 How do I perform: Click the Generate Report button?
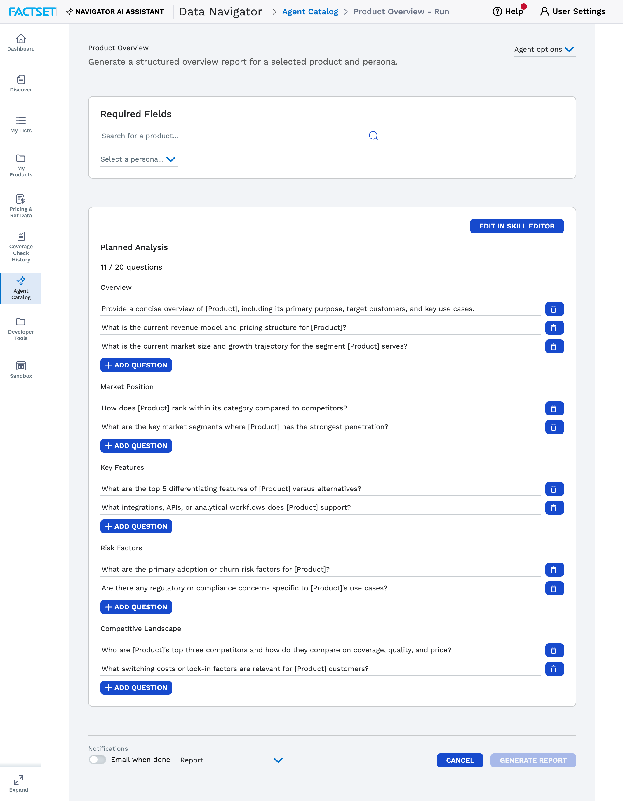[x=533, y=761]
